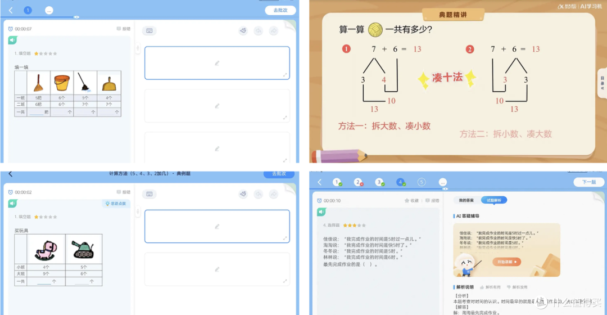
Task: Click the star rating beside 填空题 in broom exercise
Action: click(x=46, y=53)
